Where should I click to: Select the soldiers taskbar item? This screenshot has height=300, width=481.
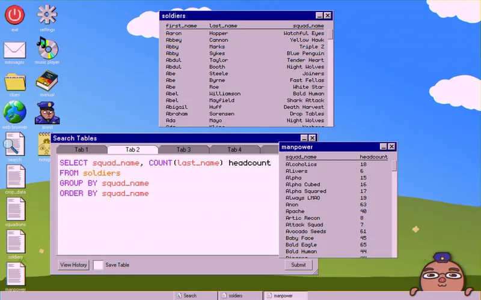tap(240, 296)
